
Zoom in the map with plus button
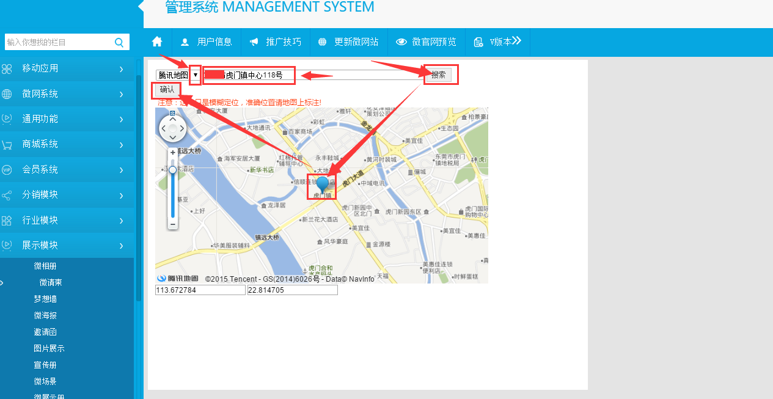pyautogui.click(x=173, y=152)
